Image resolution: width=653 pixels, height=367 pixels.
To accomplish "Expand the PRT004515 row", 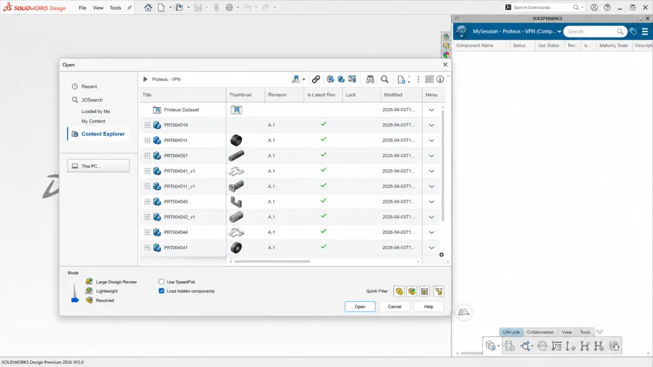I will (148, 125).
